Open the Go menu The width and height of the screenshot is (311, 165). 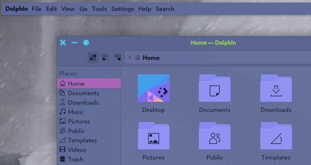tap(84, 9)
